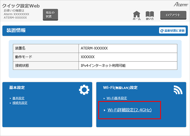Viewport: 190px width, 136px height.
Task: Click the gear icon in 基本設定 panel
Action: [84, 90]
